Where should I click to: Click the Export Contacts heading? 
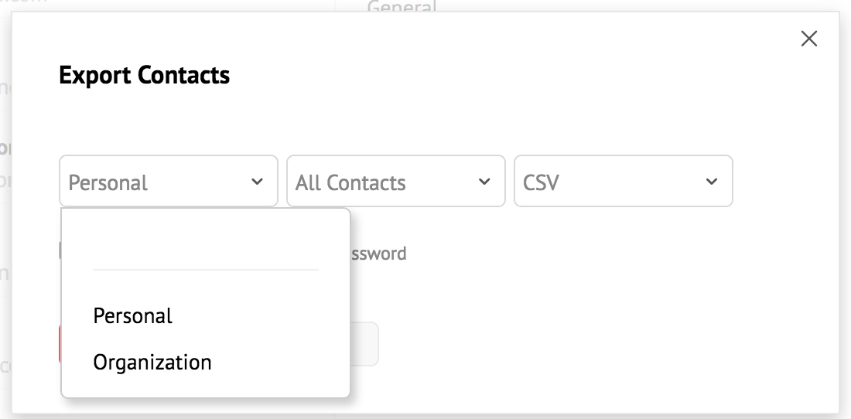145,75
